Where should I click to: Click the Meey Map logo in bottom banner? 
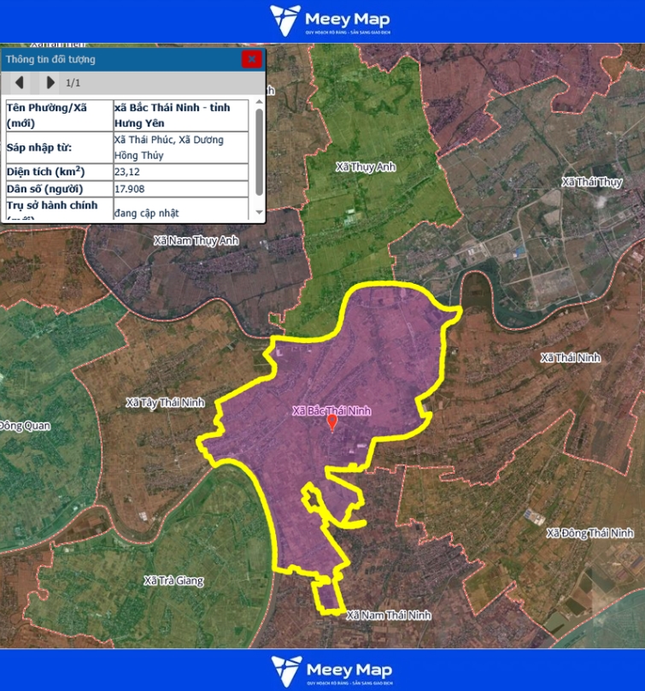point(329,670)
